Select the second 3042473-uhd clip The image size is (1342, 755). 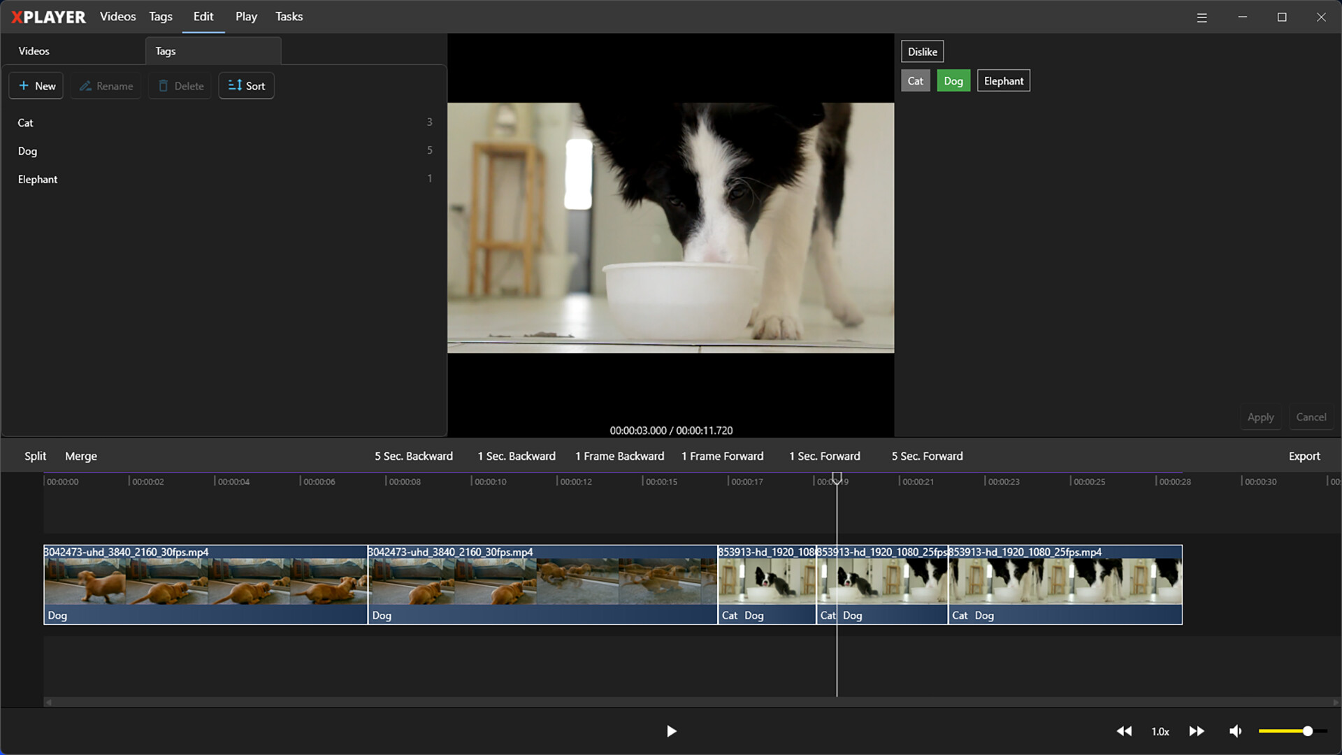pos(542,585)
